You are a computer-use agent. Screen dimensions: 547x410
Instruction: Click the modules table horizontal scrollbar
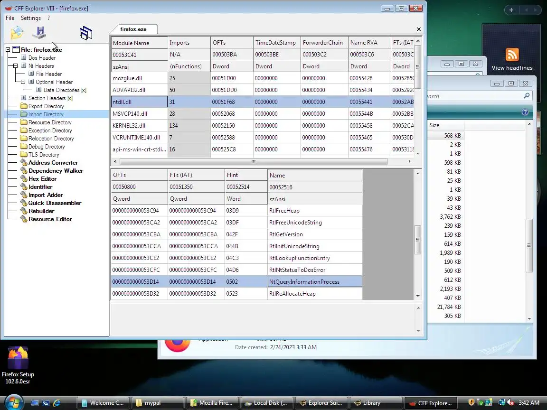pyautogui.click(x=253, y=161)
